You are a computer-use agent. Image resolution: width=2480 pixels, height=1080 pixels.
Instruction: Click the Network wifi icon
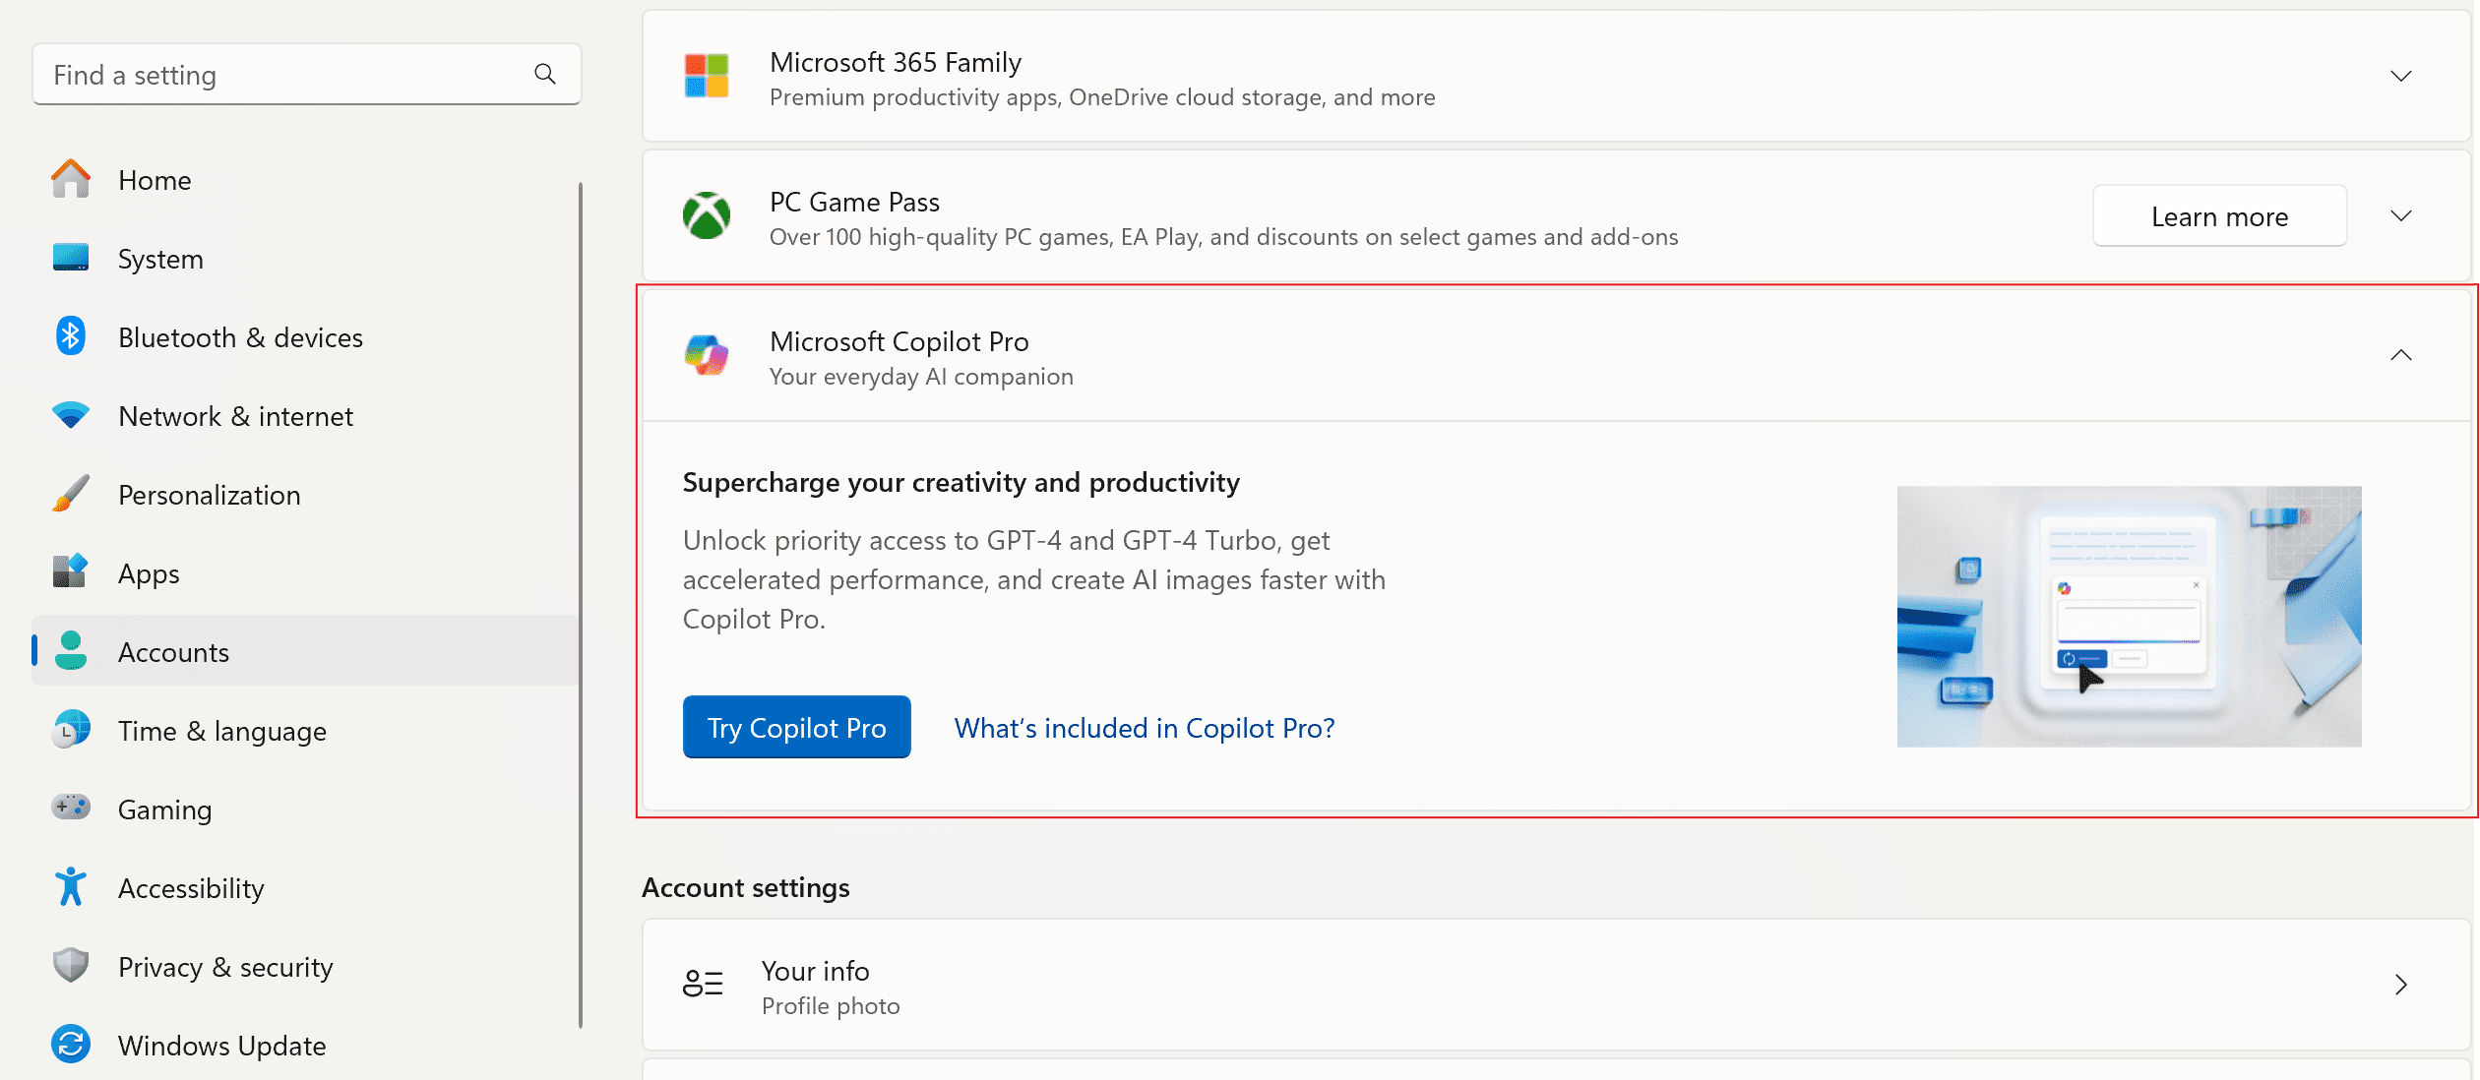(71, 416)
